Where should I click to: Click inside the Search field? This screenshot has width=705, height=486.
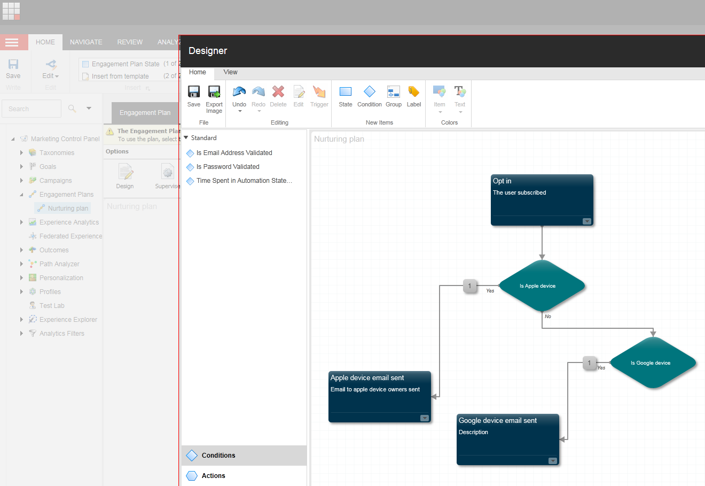pos(31,109)
